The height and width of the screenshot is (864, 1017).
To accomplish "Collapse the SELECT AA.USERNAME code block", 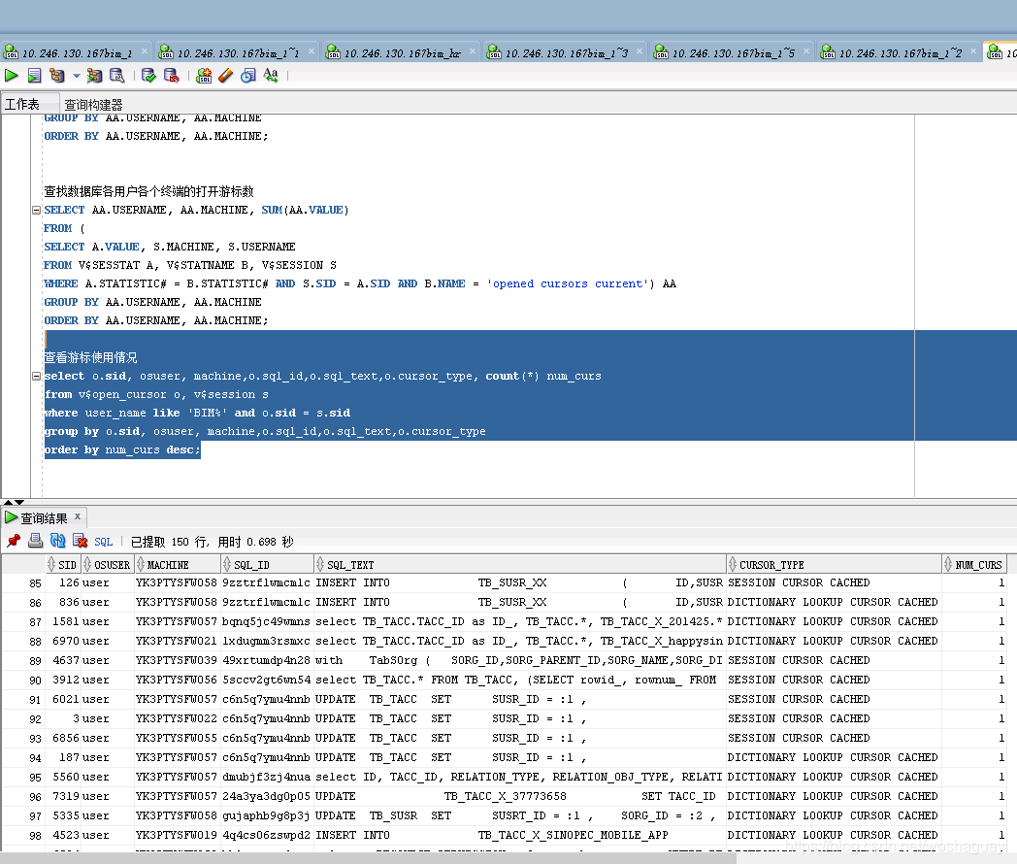I will (36, 210).
